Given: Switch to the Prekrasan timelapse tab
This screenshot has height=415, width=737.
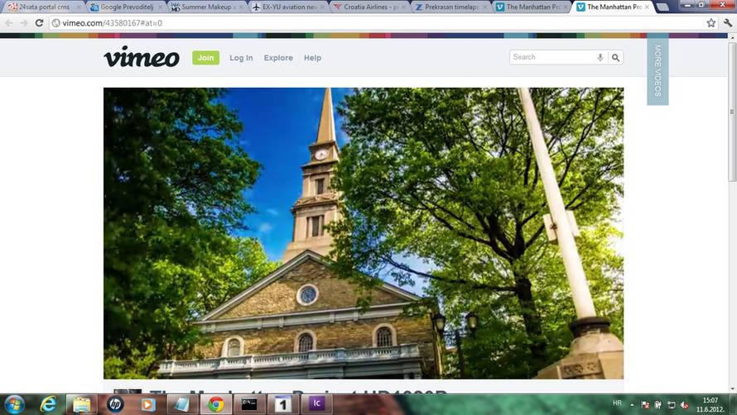Looking at the screenshot, I should click(451, 7).
